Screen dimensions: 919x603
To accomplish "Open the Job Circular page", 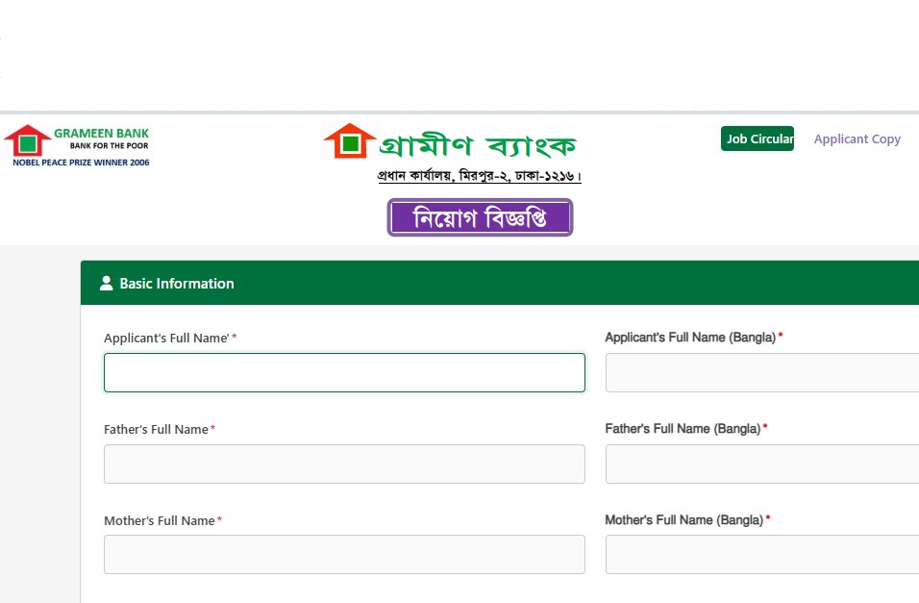I will [758, 138].
